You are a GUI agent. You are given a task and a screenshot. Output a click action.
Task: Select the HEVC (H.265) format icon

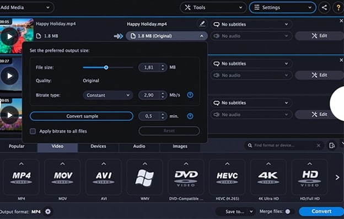pos(227,177)
